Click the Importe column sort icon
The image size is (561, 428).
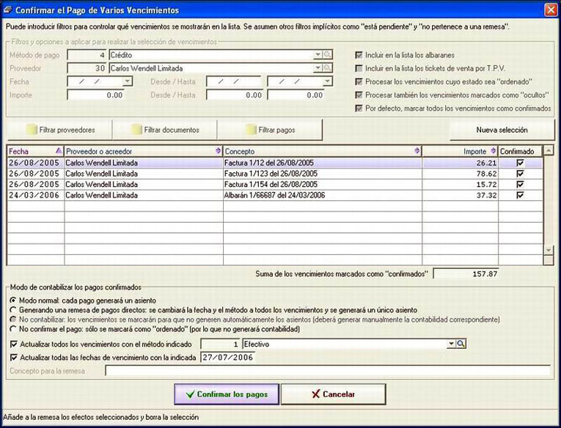coord(493,151)
